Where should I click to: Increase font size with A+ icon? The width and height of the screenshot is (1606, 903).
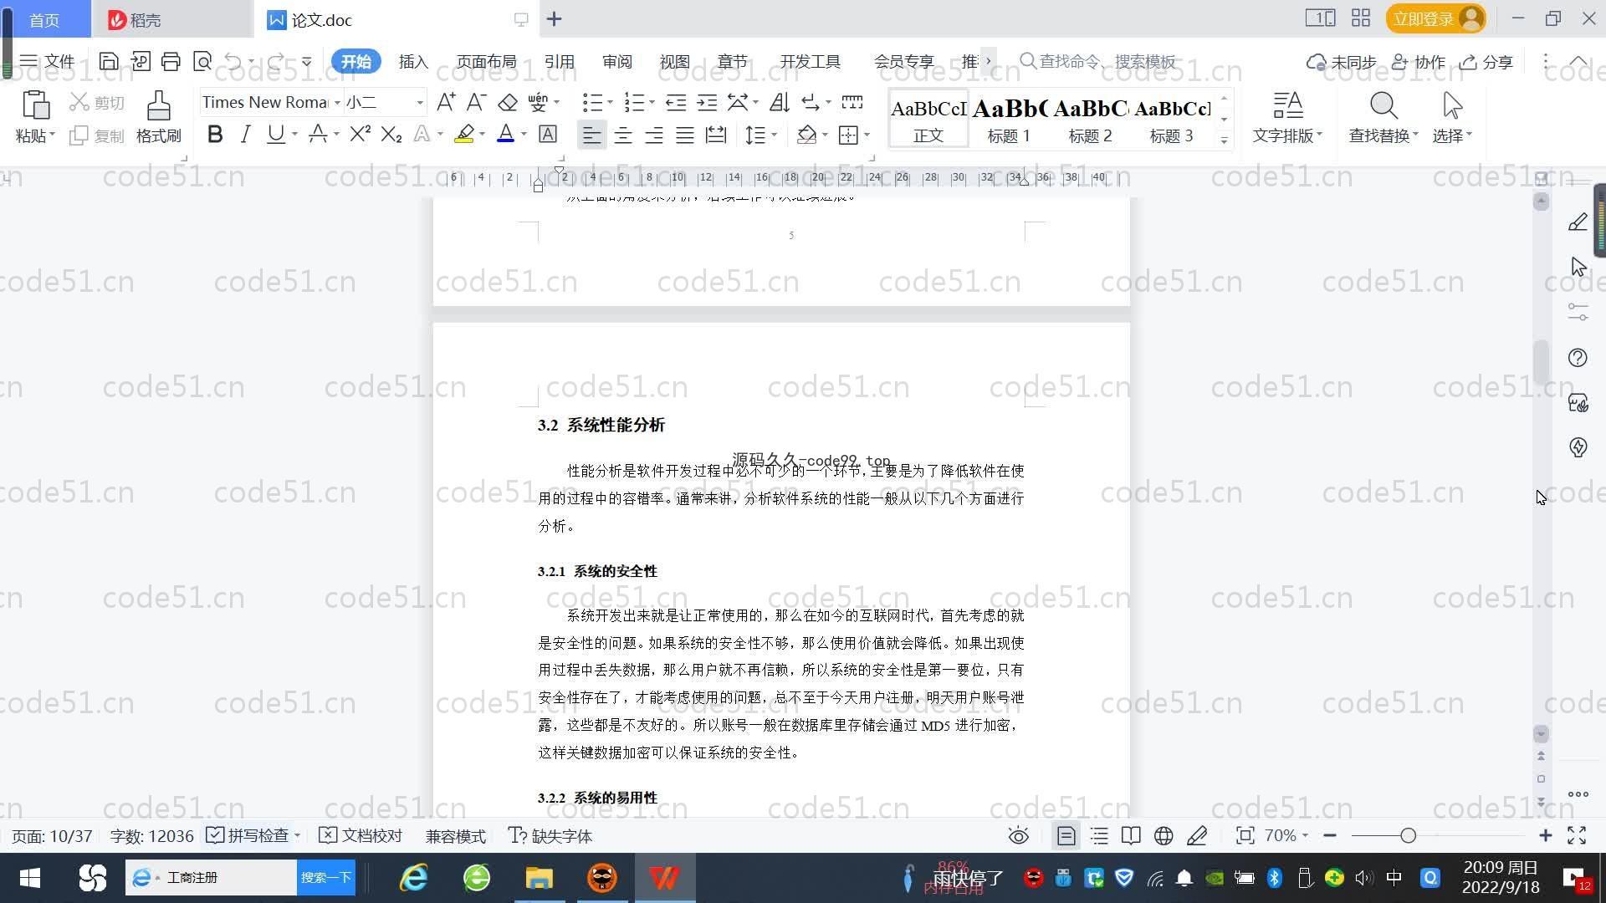tap(446, 102)
